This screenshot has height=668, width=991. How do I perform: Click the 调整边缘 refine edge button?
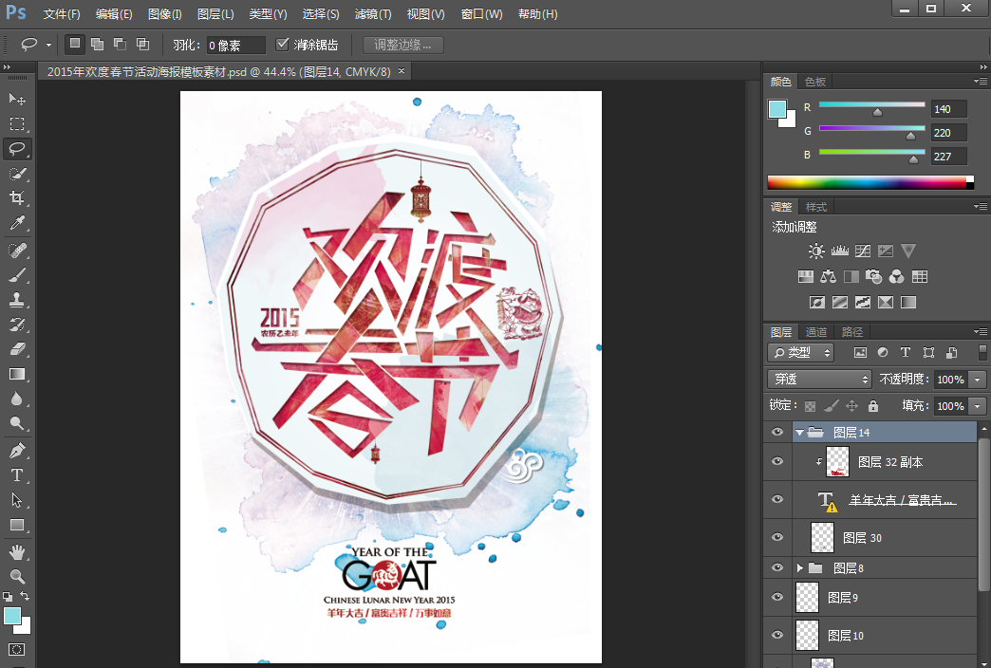(403, 45)
